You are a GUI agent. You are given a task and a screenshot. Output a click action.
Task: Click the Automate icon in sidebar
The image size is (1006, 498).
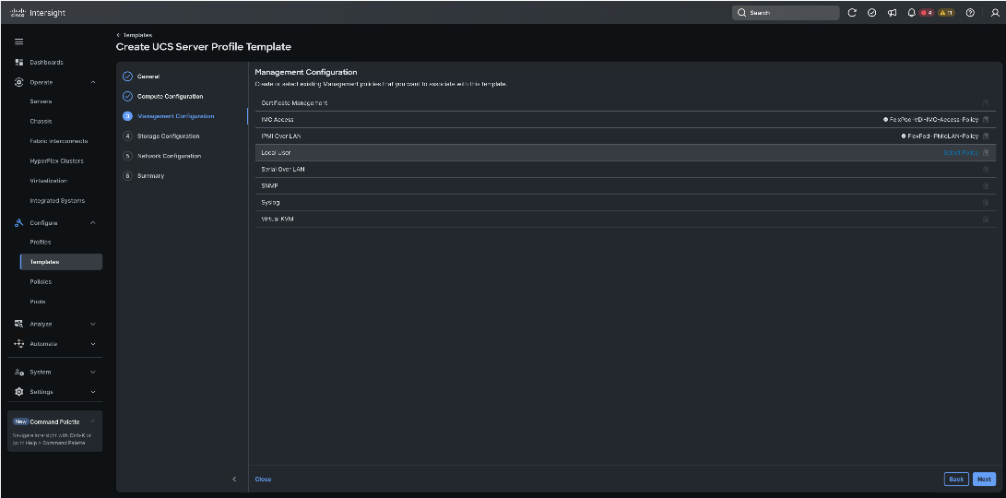point(19,344)
